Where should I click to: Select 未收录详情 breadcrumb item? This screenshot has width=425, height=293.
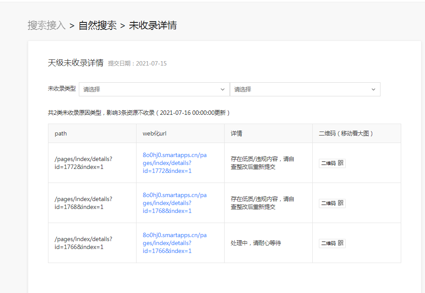[x=153, y=26]
